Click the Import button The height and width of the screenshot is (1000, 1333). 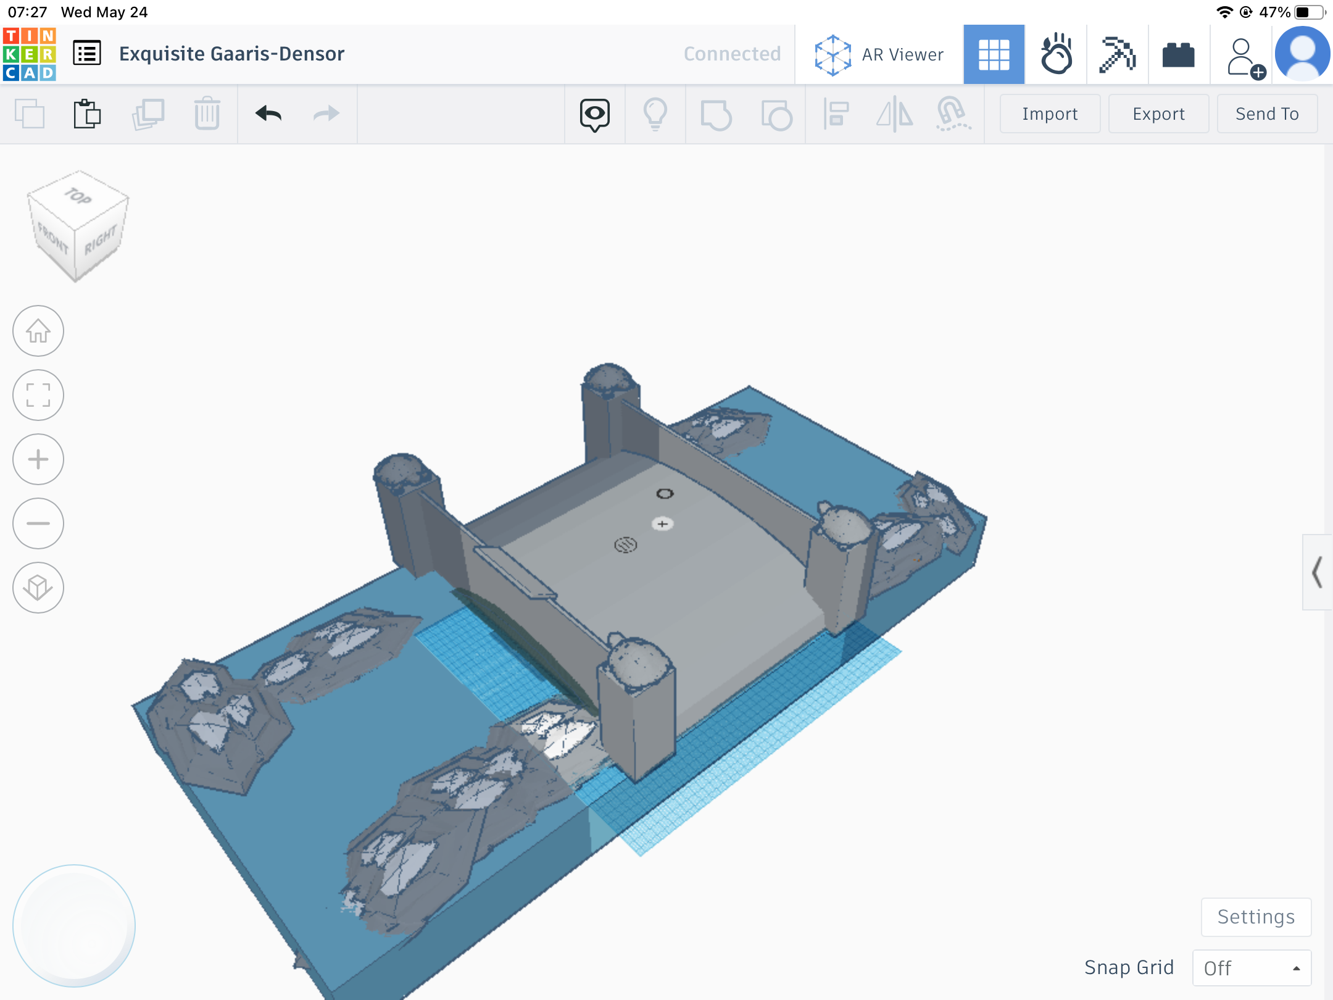click(x=1050, y=114)
